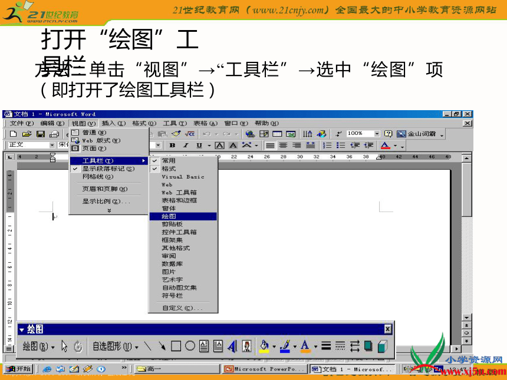This screenshot has width=507, height=380.
Task: Open the 正文 style dropdown
Action: (52, 146)
